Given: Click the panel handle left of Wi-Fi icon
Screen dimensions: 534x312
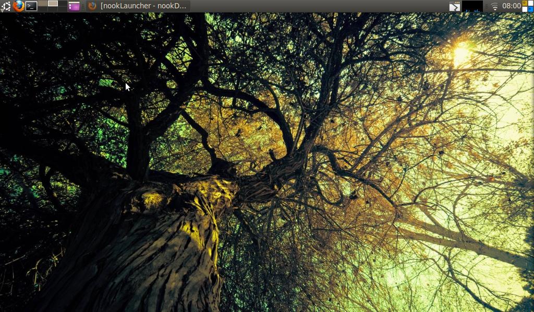Looking at the screenshot, I should click(486, 6).
